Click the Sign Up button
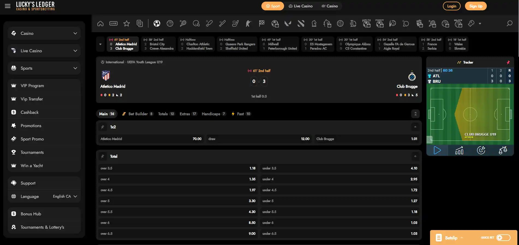519x245 pixels. click(476, 6)
